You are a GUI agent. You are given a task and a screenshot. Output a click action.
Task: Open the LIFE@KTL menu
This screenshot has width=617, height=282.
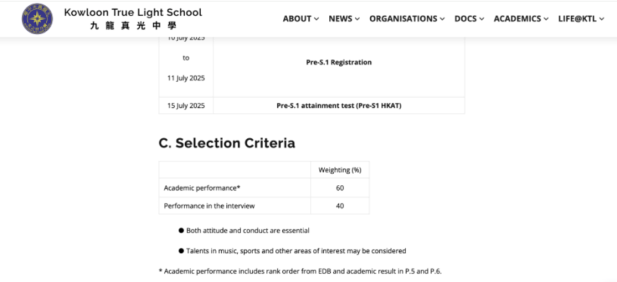[581, 19]
